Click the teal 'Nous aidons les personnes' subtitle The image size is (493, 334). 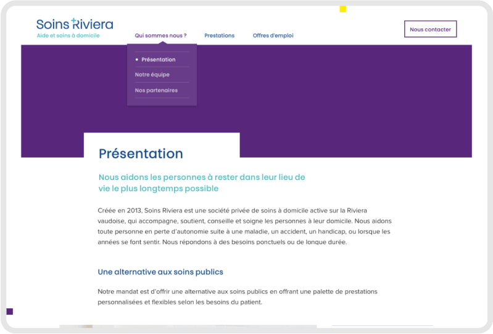202,182
